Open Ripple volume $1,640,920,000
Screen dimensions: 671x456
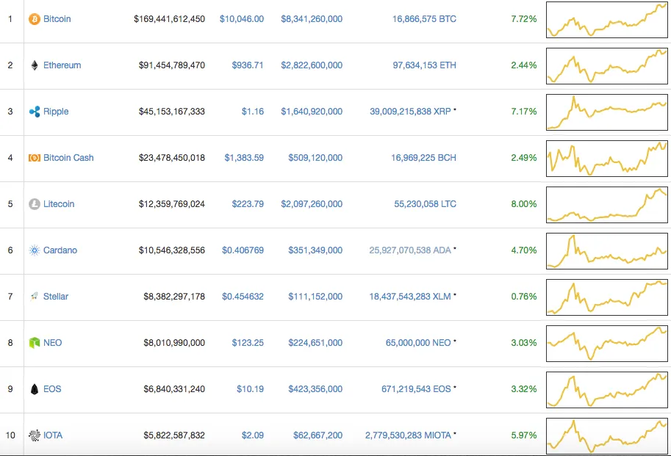pyautogui.click(x=312, y=112)
